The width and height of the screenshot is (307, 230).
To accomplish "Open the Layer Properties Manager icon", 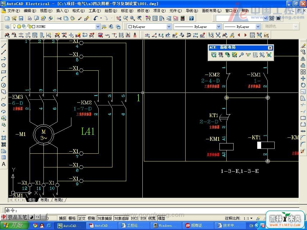I will (x=7, y=27).
